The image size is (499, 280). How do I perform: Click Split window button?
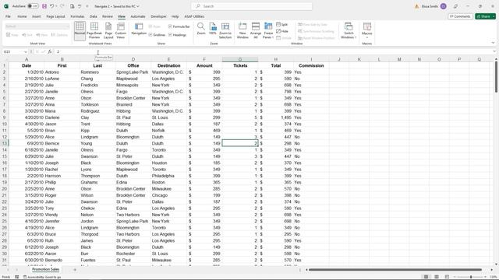(282, 24)
